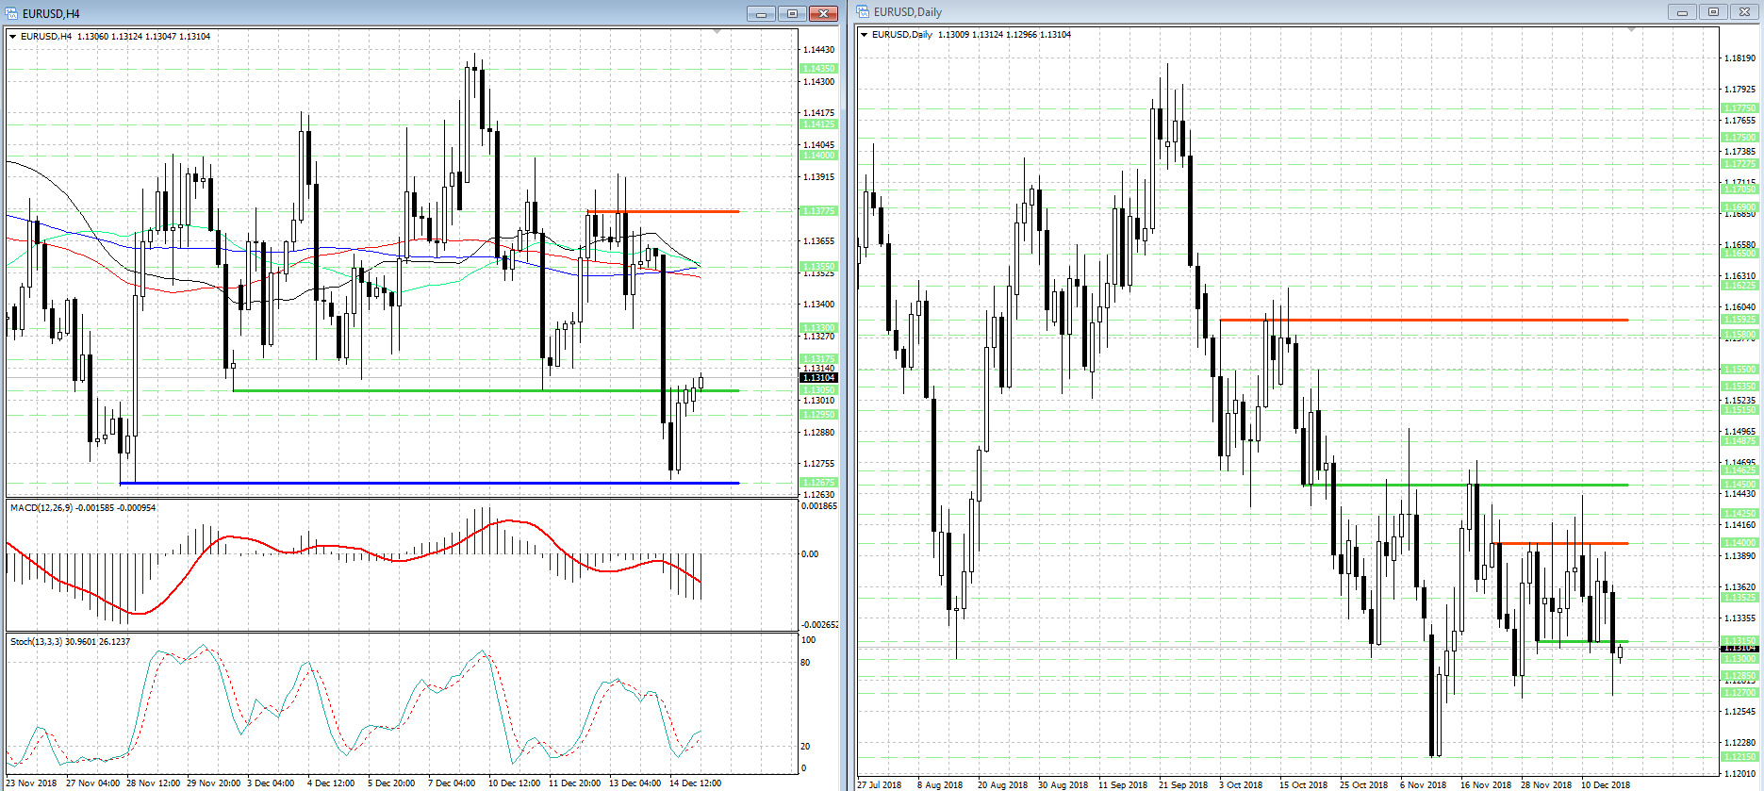Click the 27 Jul 2018 date on Daily axis
Viewport: 1764px width, 791px height.
point(880,785)
